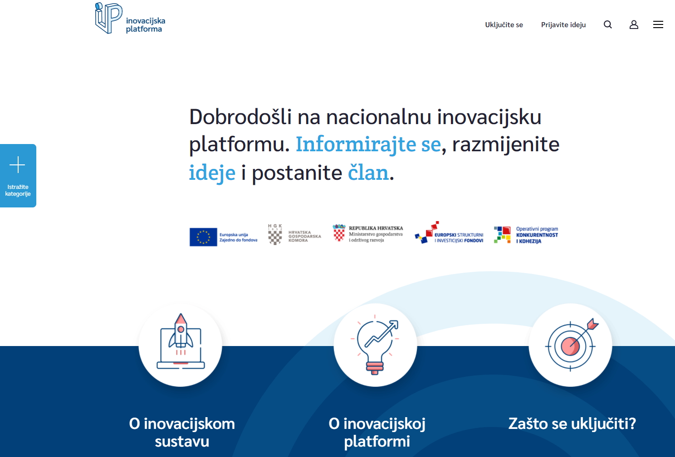675x457 pixels.
Task: Follow the Informirajte se link
Action: pyautogui.click(x=368, y=144)
